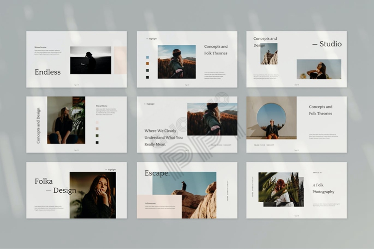The image size is (374, 249).
Task: Click 'Where We Clearly Understand What You Really Mean.'
Action: pyautogui.click(x=164, y=137)
